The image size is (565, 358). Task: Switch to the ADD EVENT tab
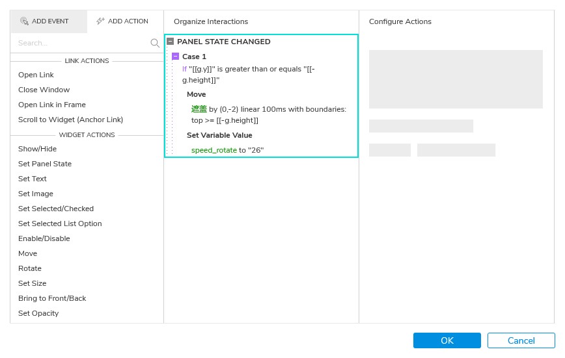click(x=49, y=21)
